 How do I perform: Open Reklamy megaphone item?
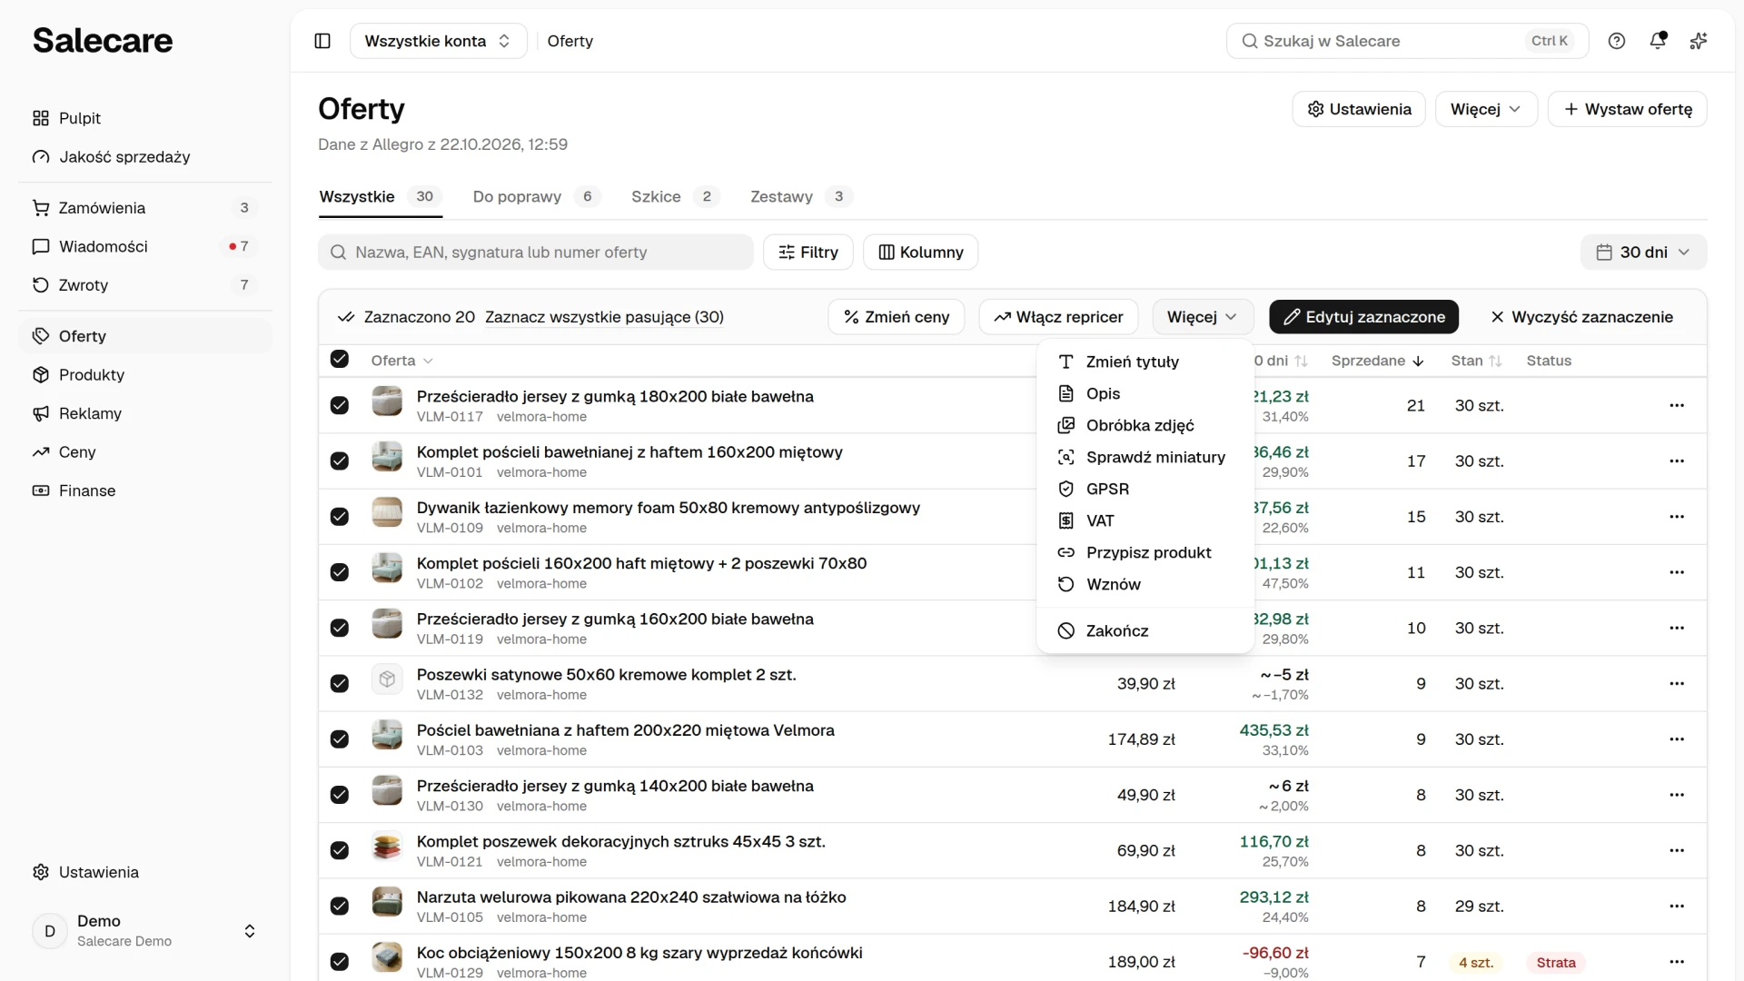[x=145, y=413]
